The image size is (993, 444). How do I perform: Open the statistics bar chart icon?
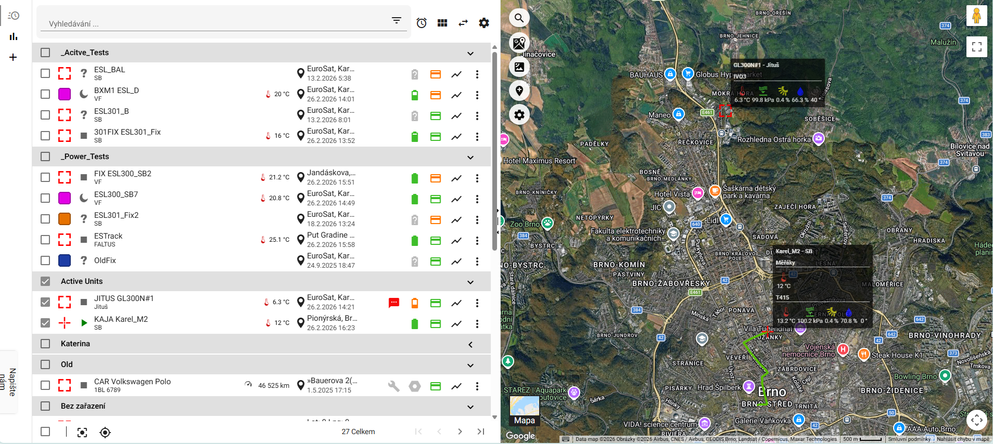14,36
